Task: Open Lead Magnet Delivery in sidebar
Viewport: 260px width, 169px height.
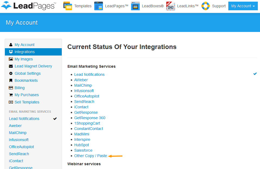Action: [x=33, y=66]
